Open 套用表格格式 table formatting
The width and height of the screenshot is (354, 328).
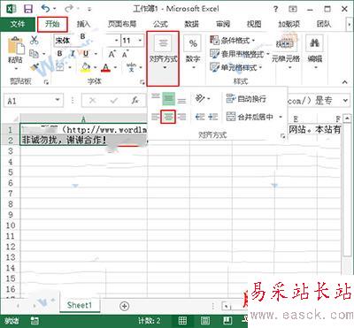(240, 54)
